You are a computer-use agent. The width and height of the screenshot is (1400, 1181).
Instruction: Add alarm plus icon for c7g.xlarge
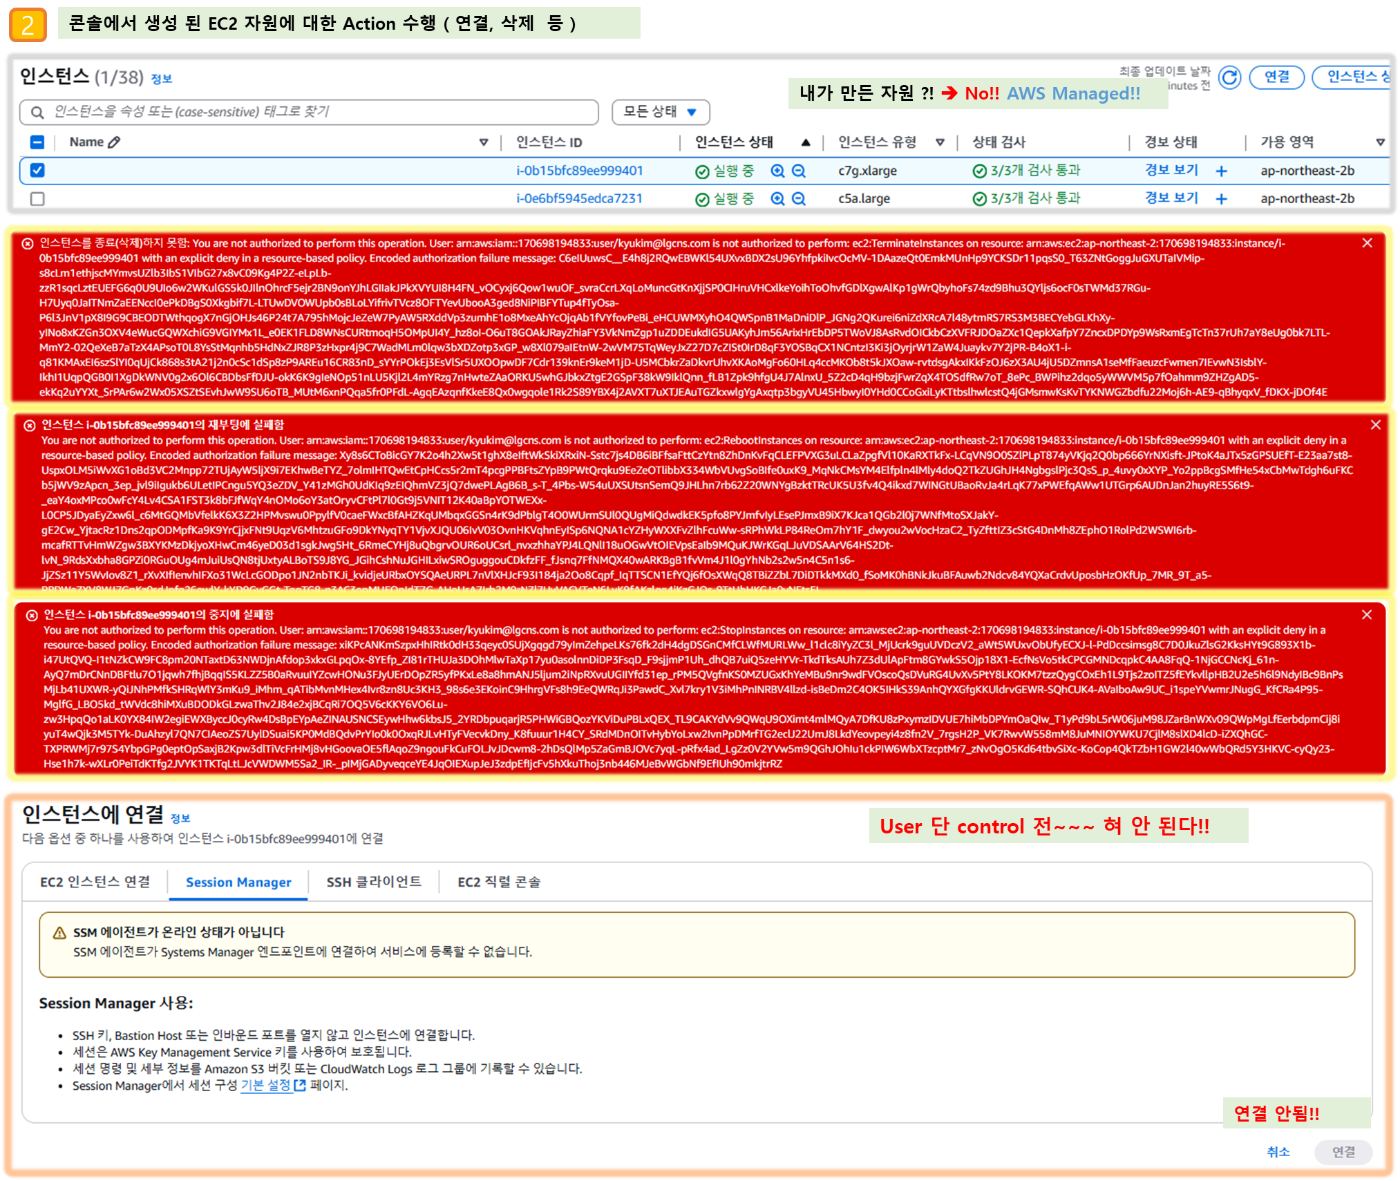(x=1221, y=171)
